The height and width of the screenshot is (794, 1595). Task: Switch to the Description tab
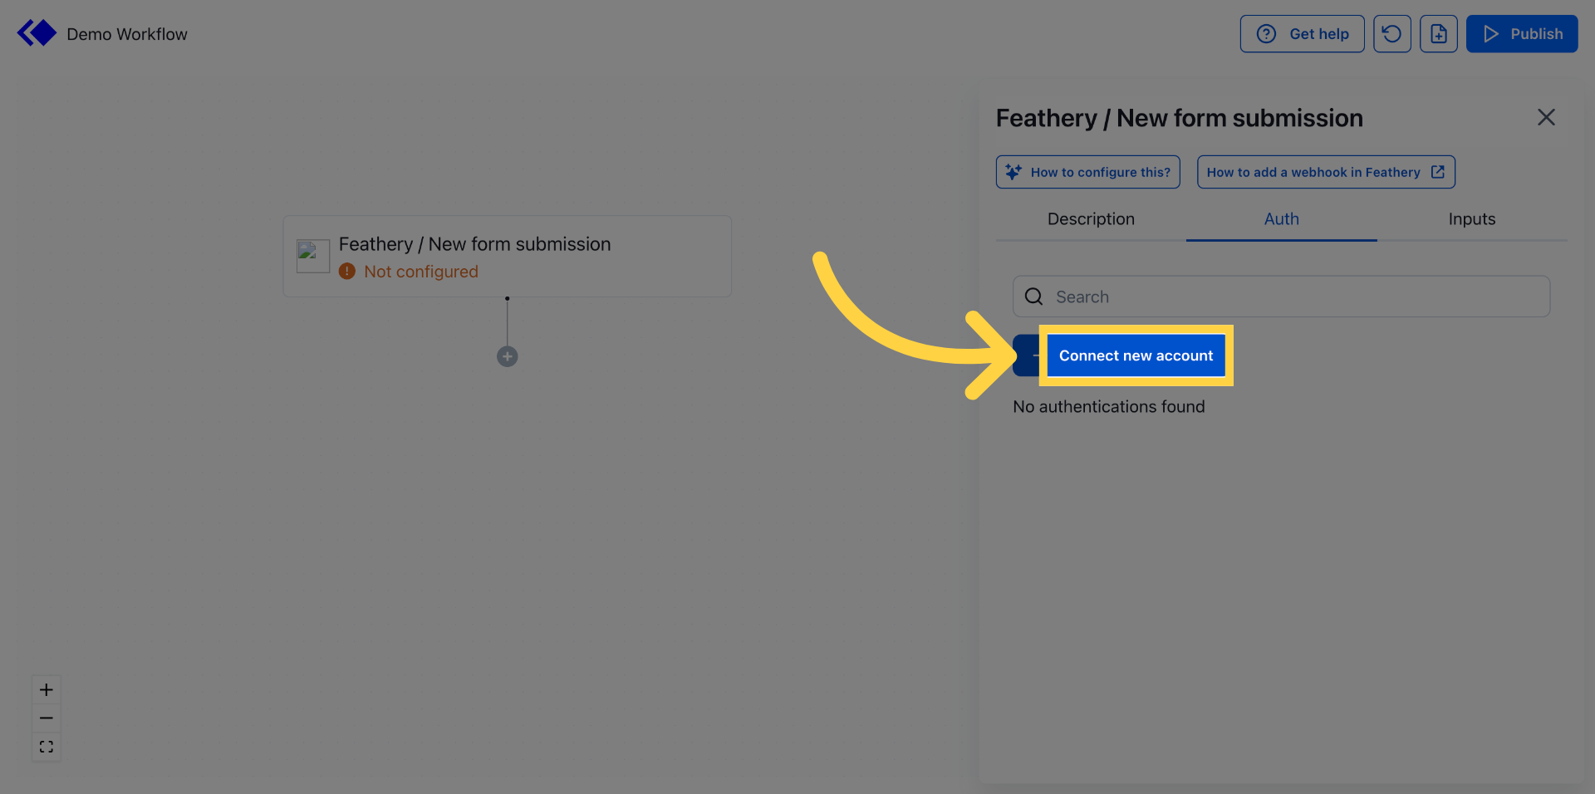pos(1090,218)
